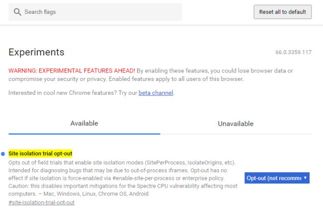Open the Opt-out (not recommended) dropdown
Screen dimensions: 323x213
point(277,178)
